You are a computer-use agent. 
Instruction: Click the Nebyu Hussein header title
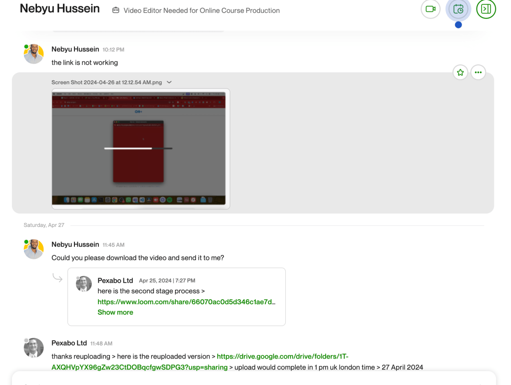coord(59,8)
